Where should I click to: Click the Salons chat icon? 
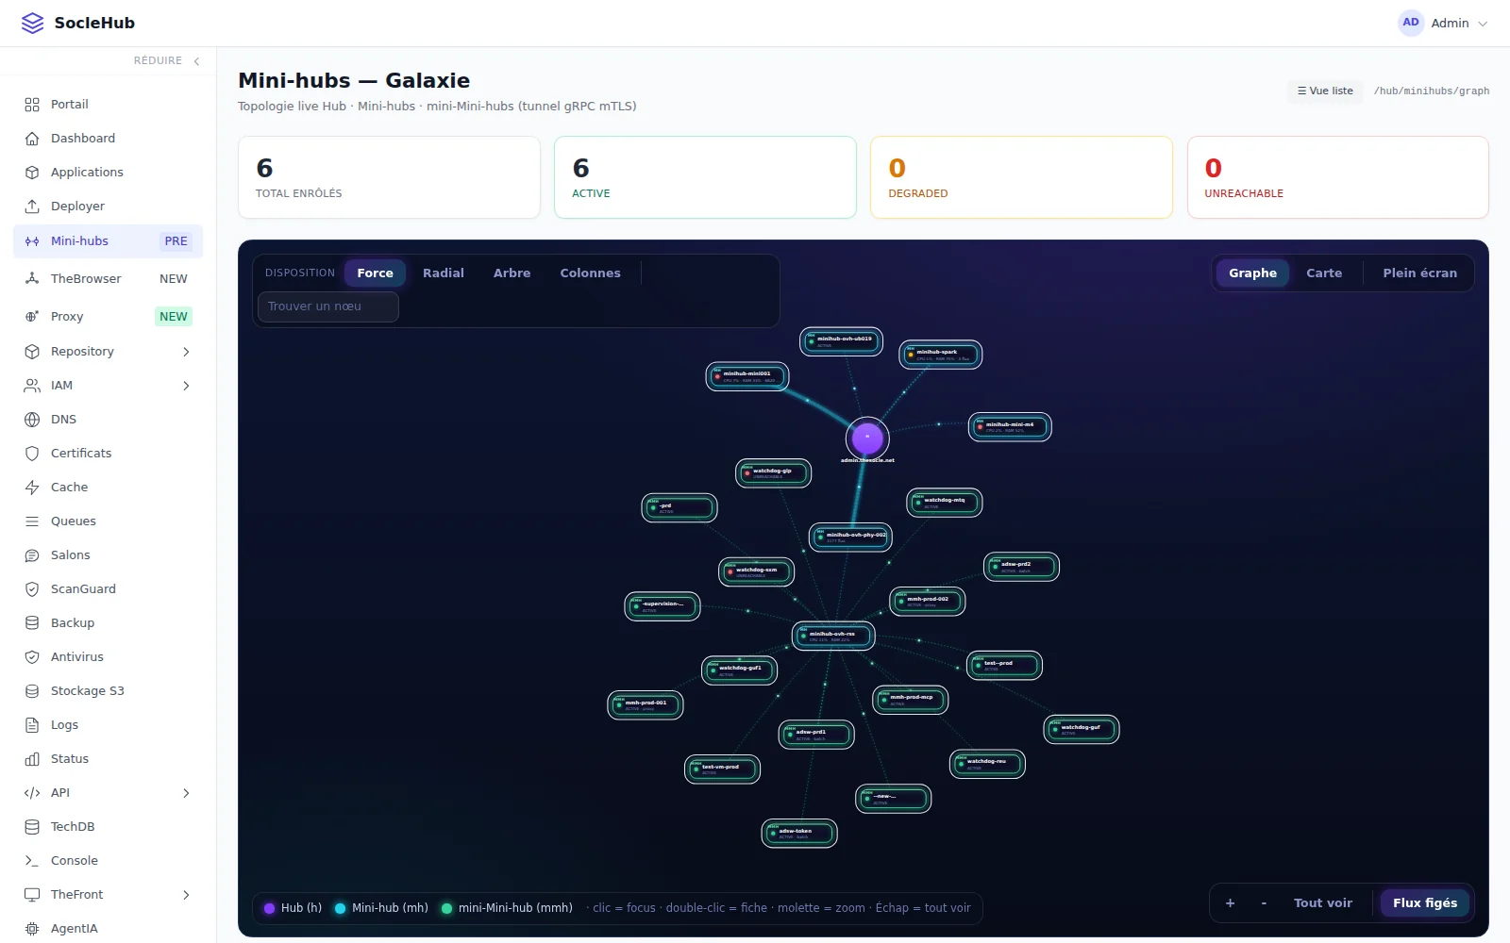pos(32,555)
